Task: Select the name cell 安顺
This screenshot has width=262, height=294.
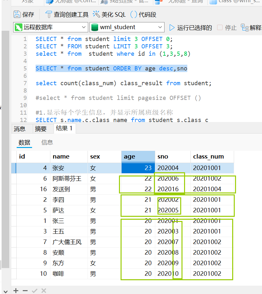Action: point(69,253)
